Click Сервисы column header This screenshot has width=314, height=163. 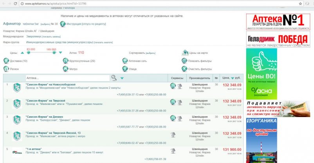point(177,78)
